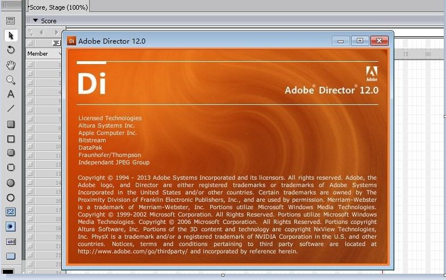Click the 'Apple Computer Inc.' line
The image size is (446, 280).
pyautogui.click(x=107, y=133)
